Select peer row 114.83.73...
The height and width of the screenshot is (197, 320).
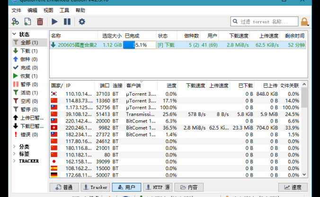[x=175, y=101]
